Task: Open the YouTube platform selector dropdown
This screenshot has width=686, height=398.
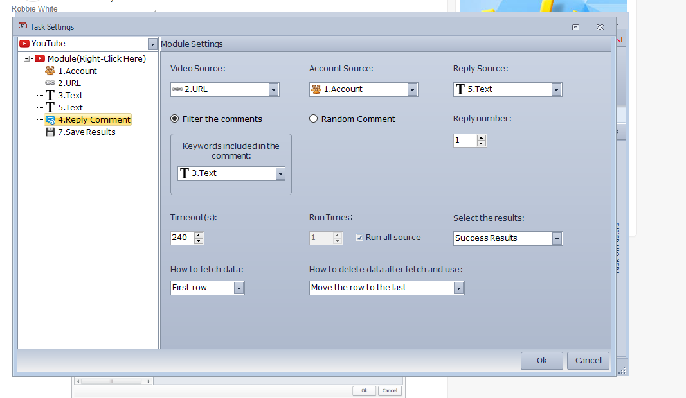Action: 152,44
